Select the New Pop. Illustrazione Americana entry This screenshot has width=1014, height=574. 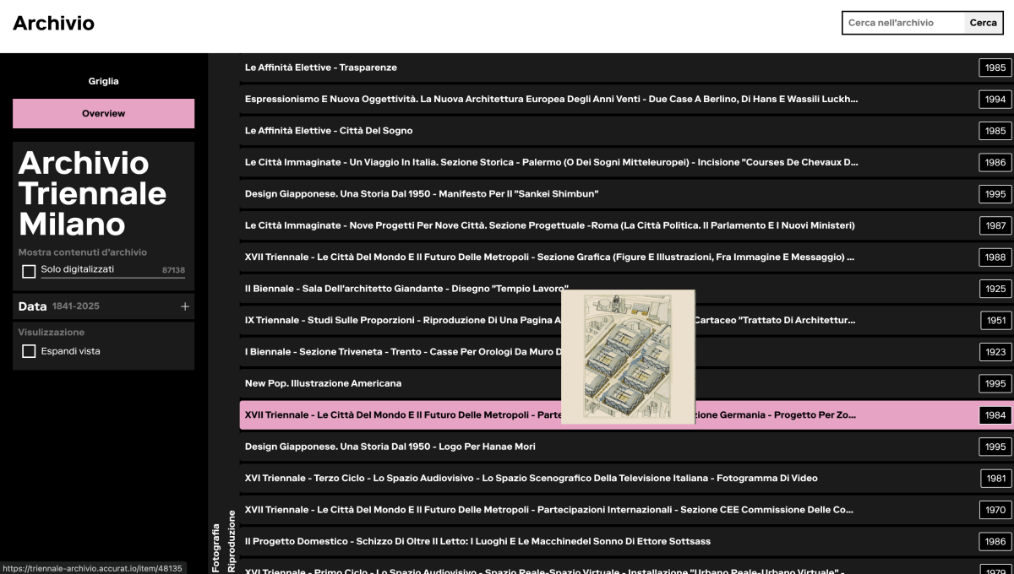(x=323, y=383)
